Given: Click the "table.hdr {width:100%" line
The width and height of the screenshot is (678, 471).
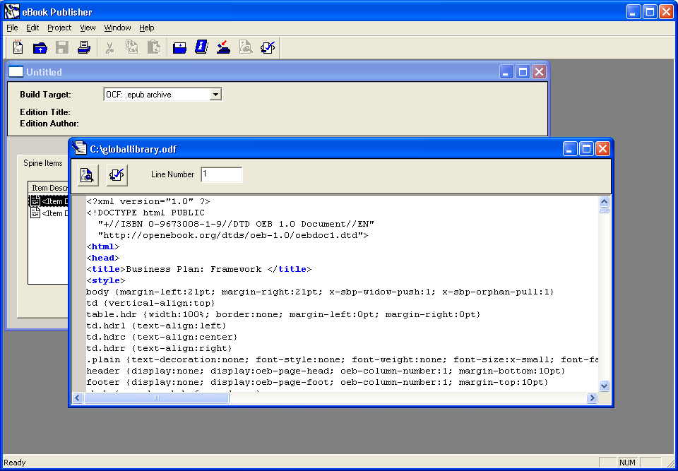Looking at the screenshot, I should click(x=283, y=314).
